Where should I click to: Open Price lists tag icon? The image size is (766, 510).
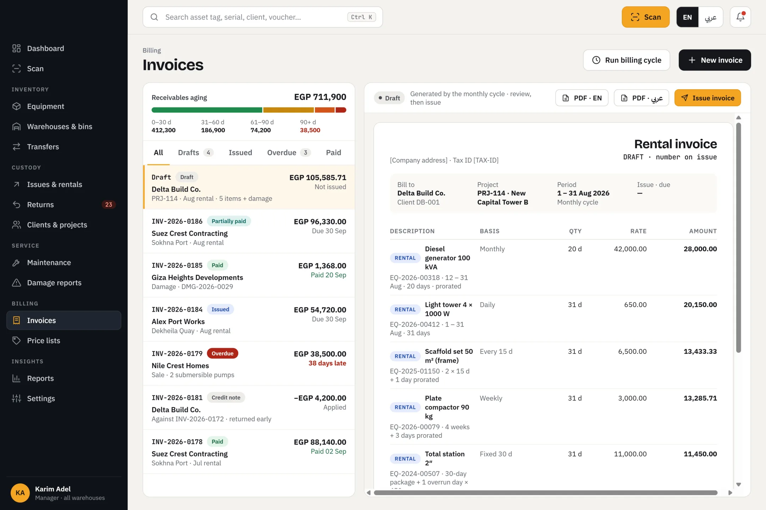[x=16, y=340]
